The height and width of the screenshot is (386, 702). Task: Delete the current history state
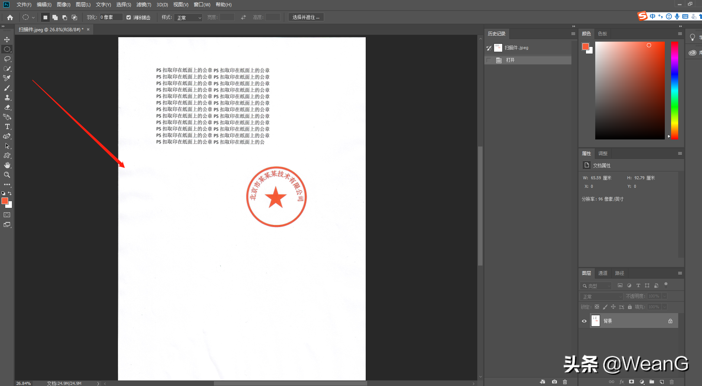pyautogui.click(x=565, y=382)
